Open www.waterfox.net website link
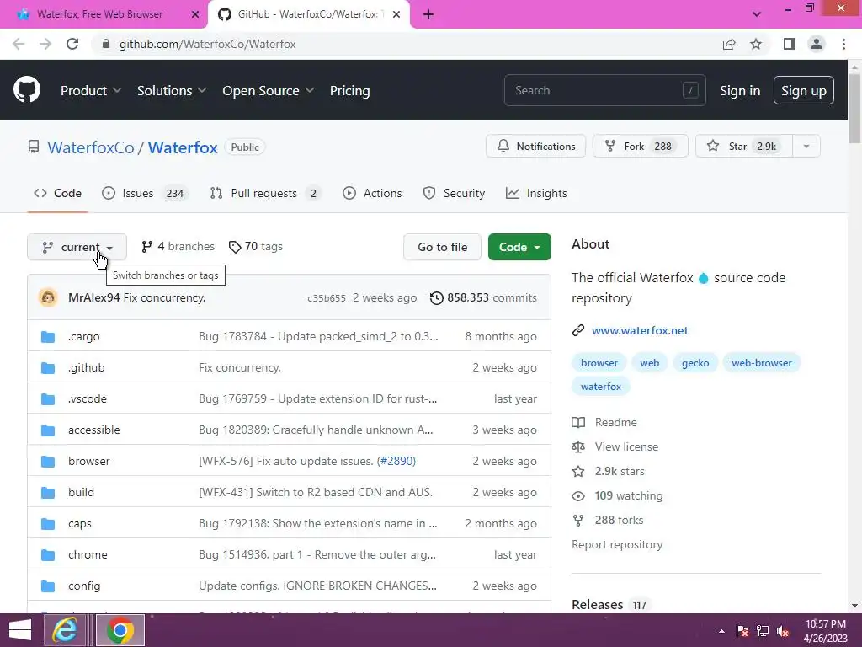Image resolution: width=862 pixels, height=647 pixels. [640, 330]
